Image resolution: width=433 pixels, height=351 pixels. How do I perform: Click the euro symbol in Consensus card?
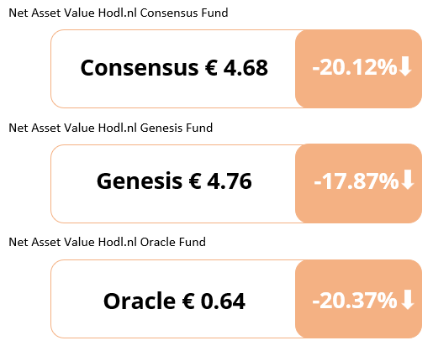[211, 67]
